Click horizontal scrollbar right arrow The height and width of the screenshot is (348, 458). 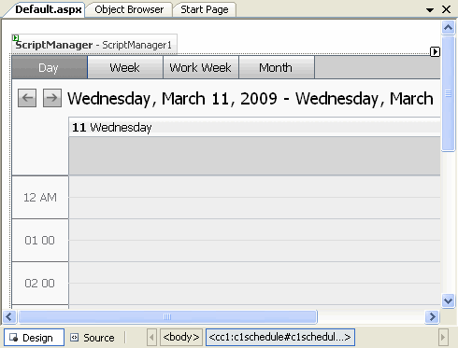432,317
